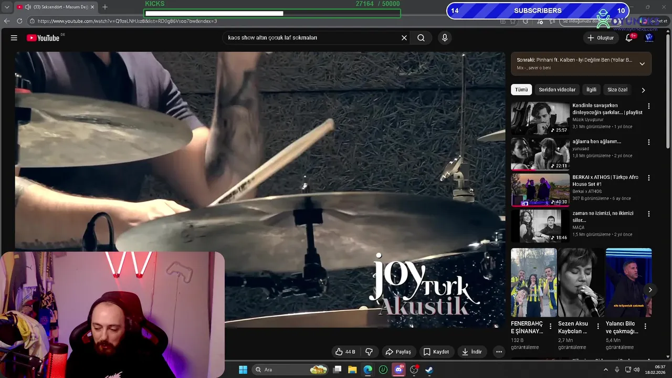The image size is (672, 378).
Task: Open more actions for the video (three dots)
Action: pos(499,352)
